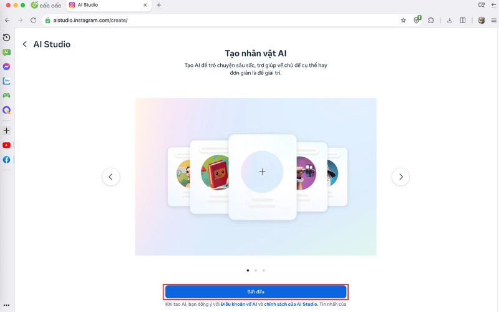Viewport: 499px width, 312px height.
Task: Open the extensions puzzle icon
Action: pyautogui.click(x=431, y=21)
